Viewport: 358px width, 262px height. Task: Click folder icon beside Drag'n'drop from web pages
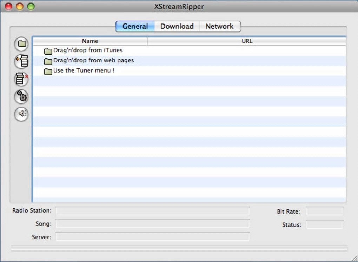point(48,61)
